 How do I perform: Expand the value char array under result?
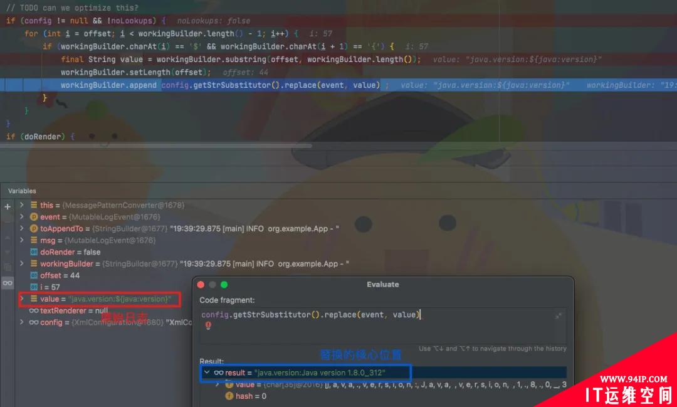(217, 384)
